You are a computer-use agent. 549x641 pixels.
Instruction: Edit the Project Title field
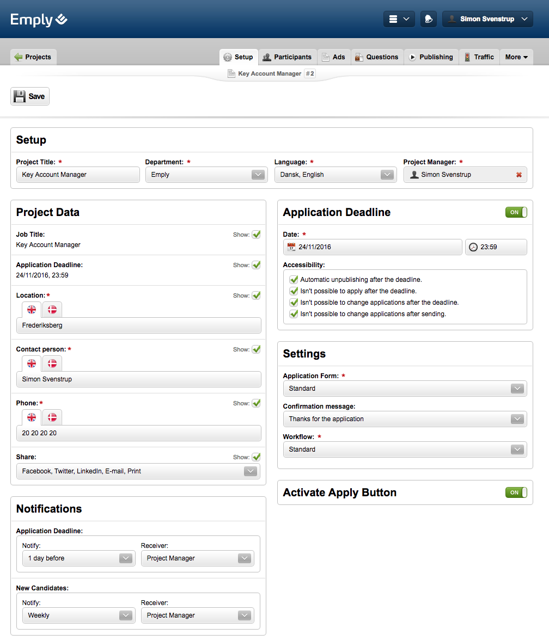[78, 175]
